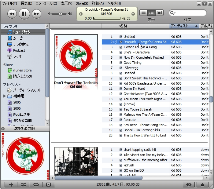Click the playback position diamond marker

[94, 18]
